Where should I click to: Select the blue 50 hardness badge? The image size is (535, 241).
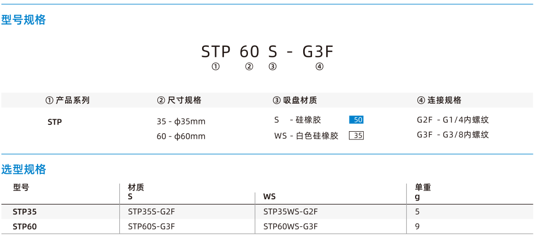point(356,120)
